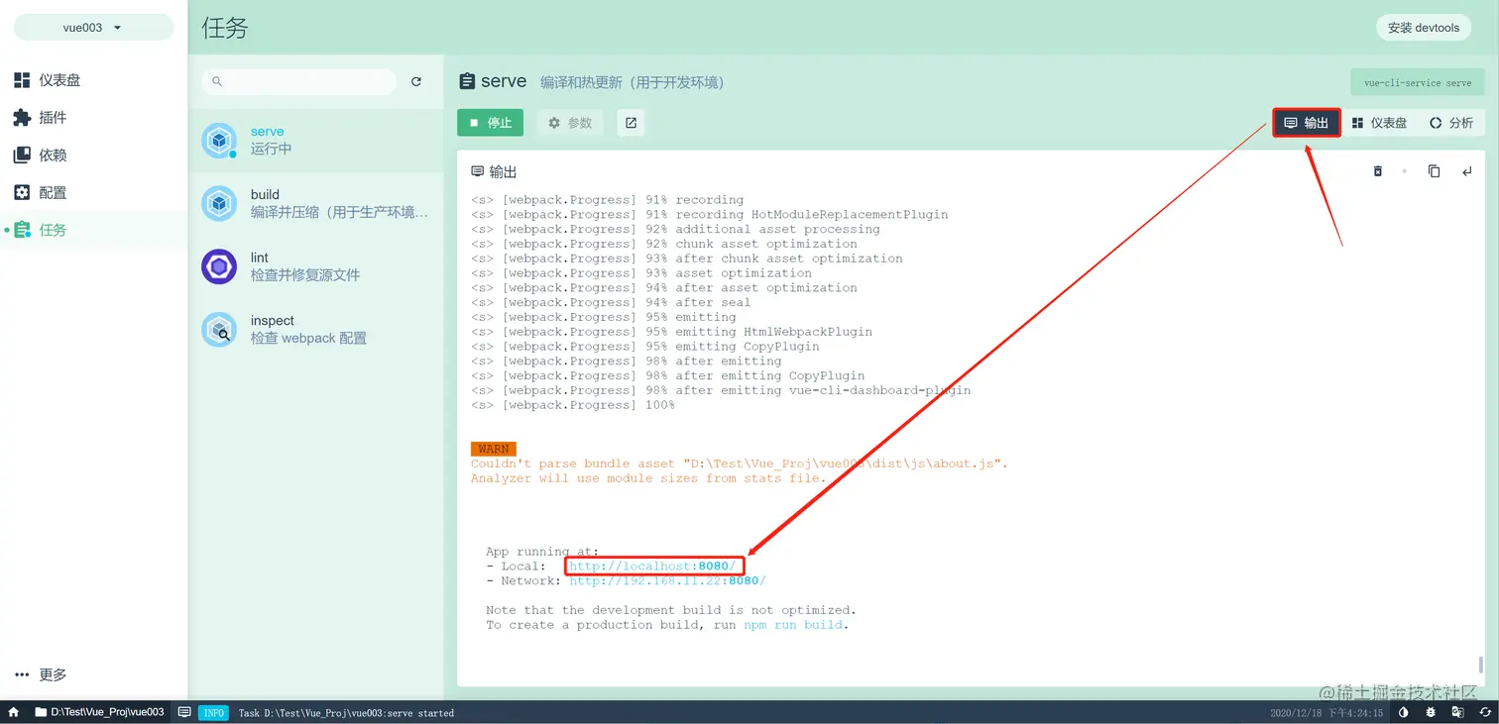Viewport: 1499px width, 724px height.
Task: Click D:\Test\Vue_Proj\vue003 folder in status bar
Action: [99, 712]
